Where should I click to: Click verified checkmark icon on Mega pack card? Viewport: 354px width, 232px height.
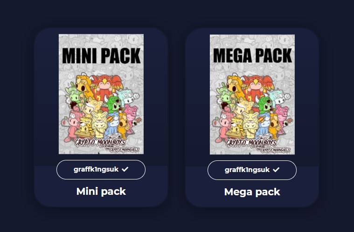(x=276, y=170)
